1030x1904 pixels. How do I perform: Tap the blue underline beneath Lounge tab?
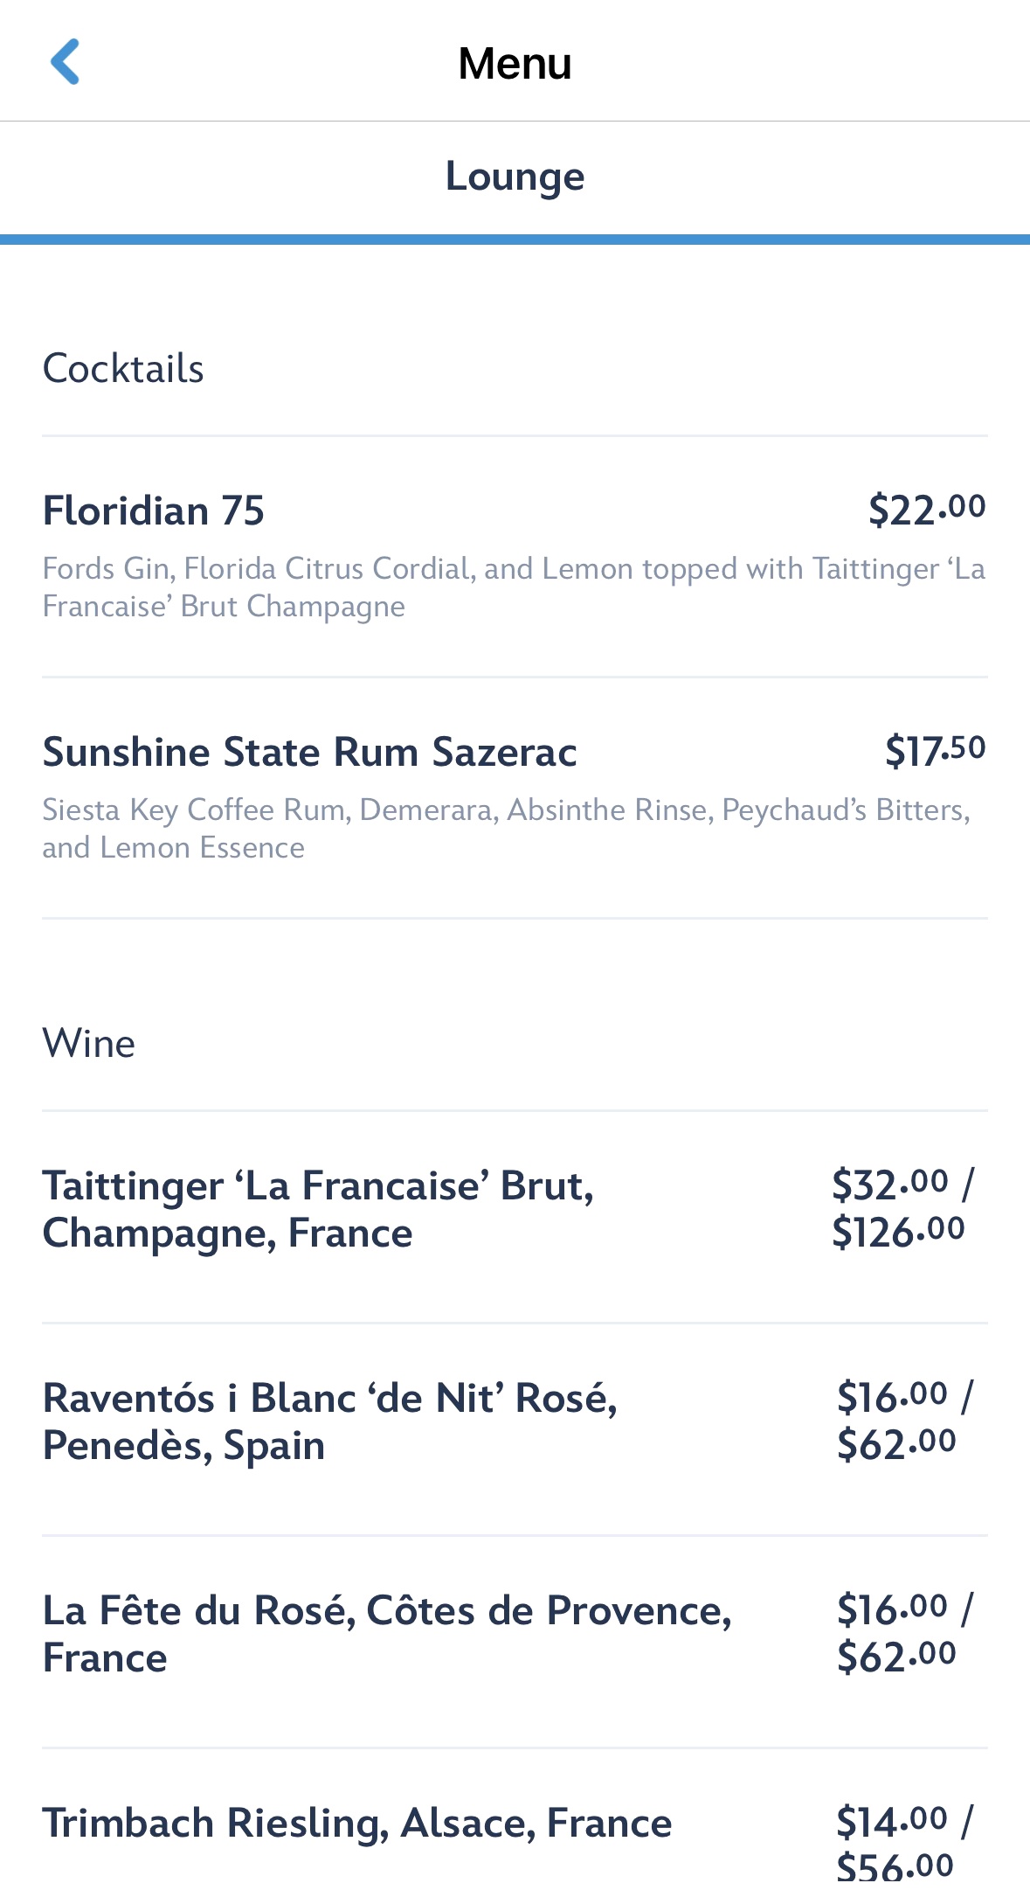coord(515,240)
